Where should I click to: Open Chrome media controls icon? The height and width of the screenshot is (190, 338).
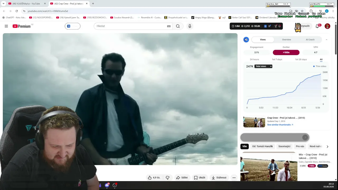(x=320, y=11)
